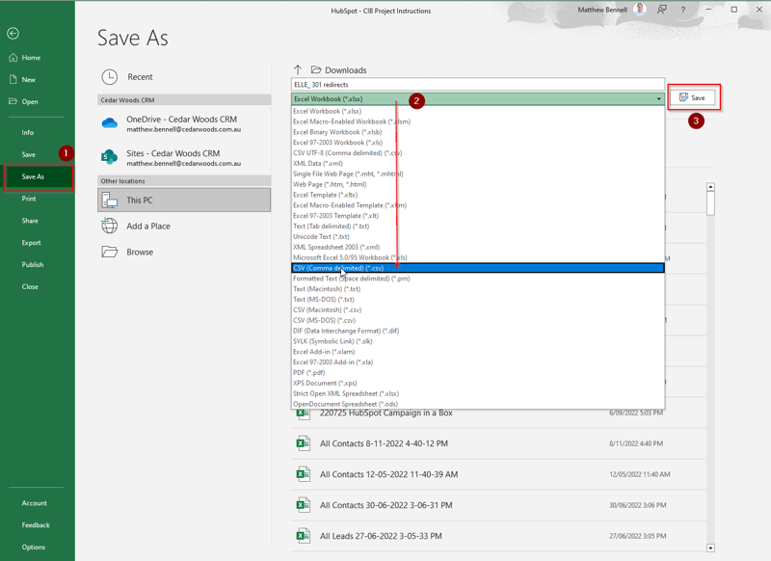
Task: Click the Matthew Bennell account picture
Action: pos(640,9)
